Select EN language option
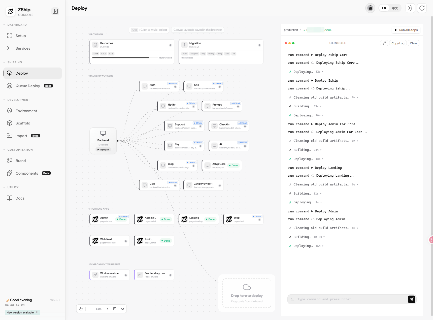Screen dimensions: 433x320 pos(384,8)
